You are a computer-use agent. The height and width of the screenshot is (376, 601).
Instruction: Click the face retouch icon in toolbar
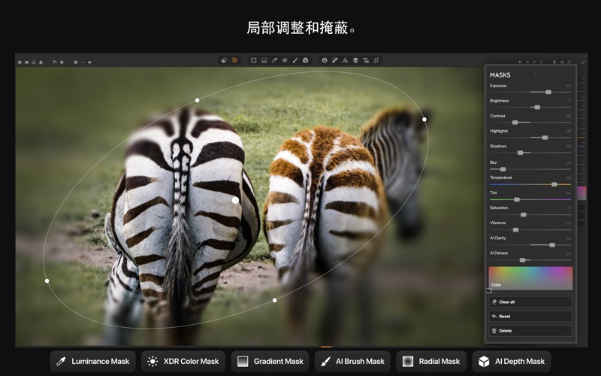[324, 60]
